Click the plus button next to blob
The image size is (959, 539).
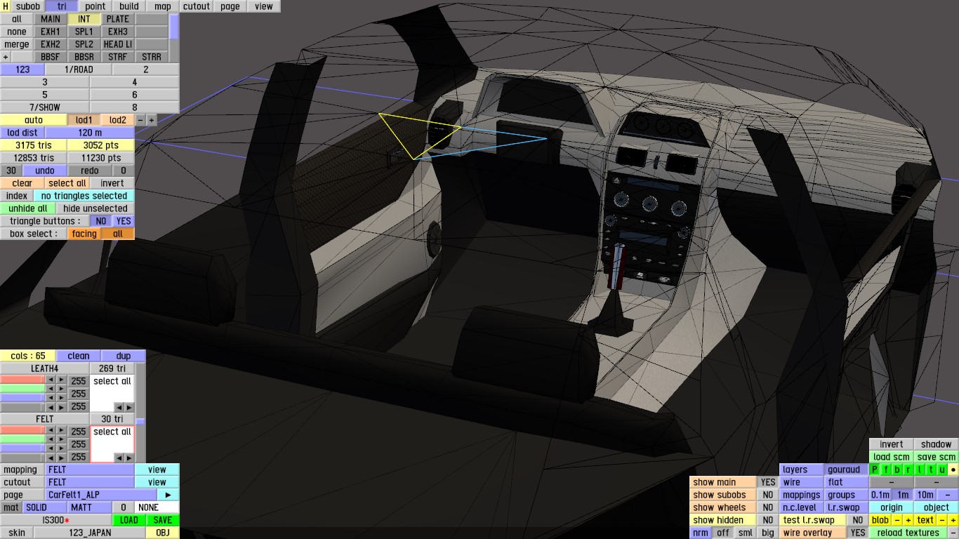pyautogui.click(x=908, y=520)
